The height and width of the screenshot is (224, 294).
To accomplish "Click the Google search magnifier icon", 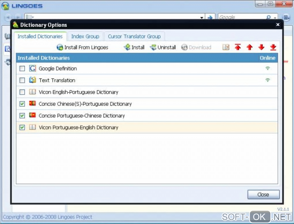I will pos(269,17).
